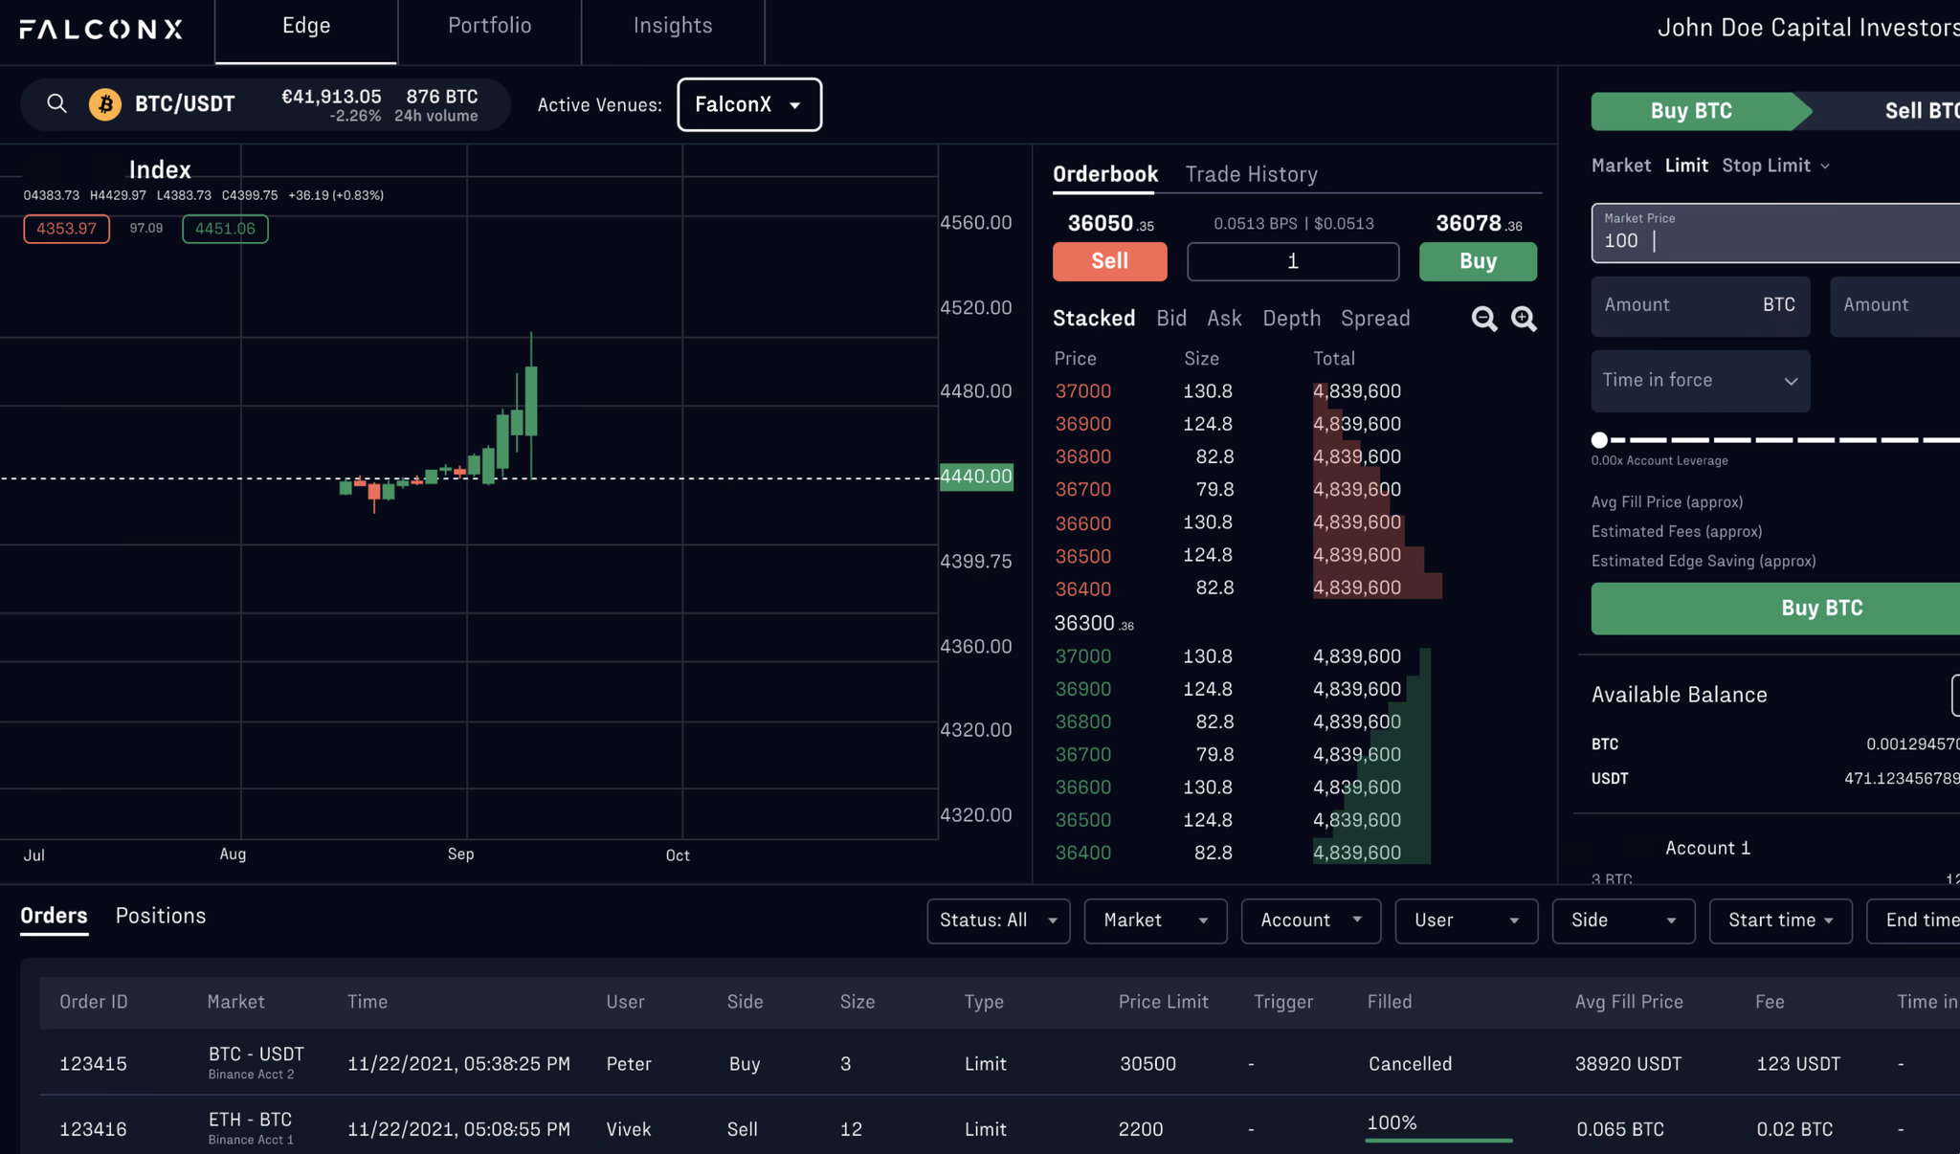Click the red 4353.97 price badge

click(66, 229)
